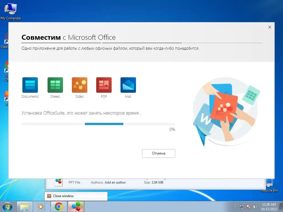Viewport: 283px width, 212px height.
Task: Cancel installation with the Отмена button
Action: click(x=158, y=153)
